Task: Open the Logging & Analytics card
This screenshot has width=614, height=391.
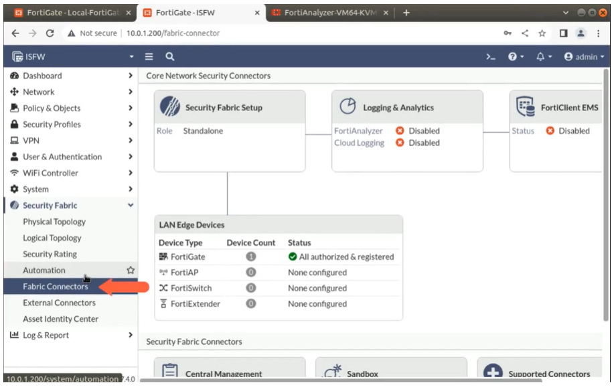Action: click(407, 131)
